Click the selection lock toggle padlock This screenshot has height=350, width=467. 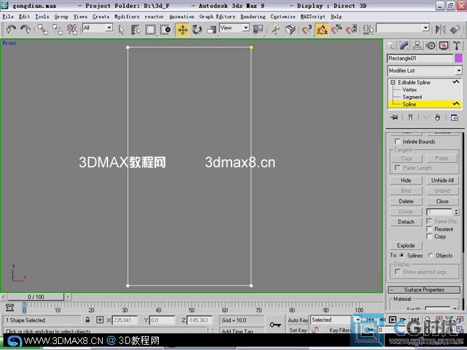[x=87, y=320]
